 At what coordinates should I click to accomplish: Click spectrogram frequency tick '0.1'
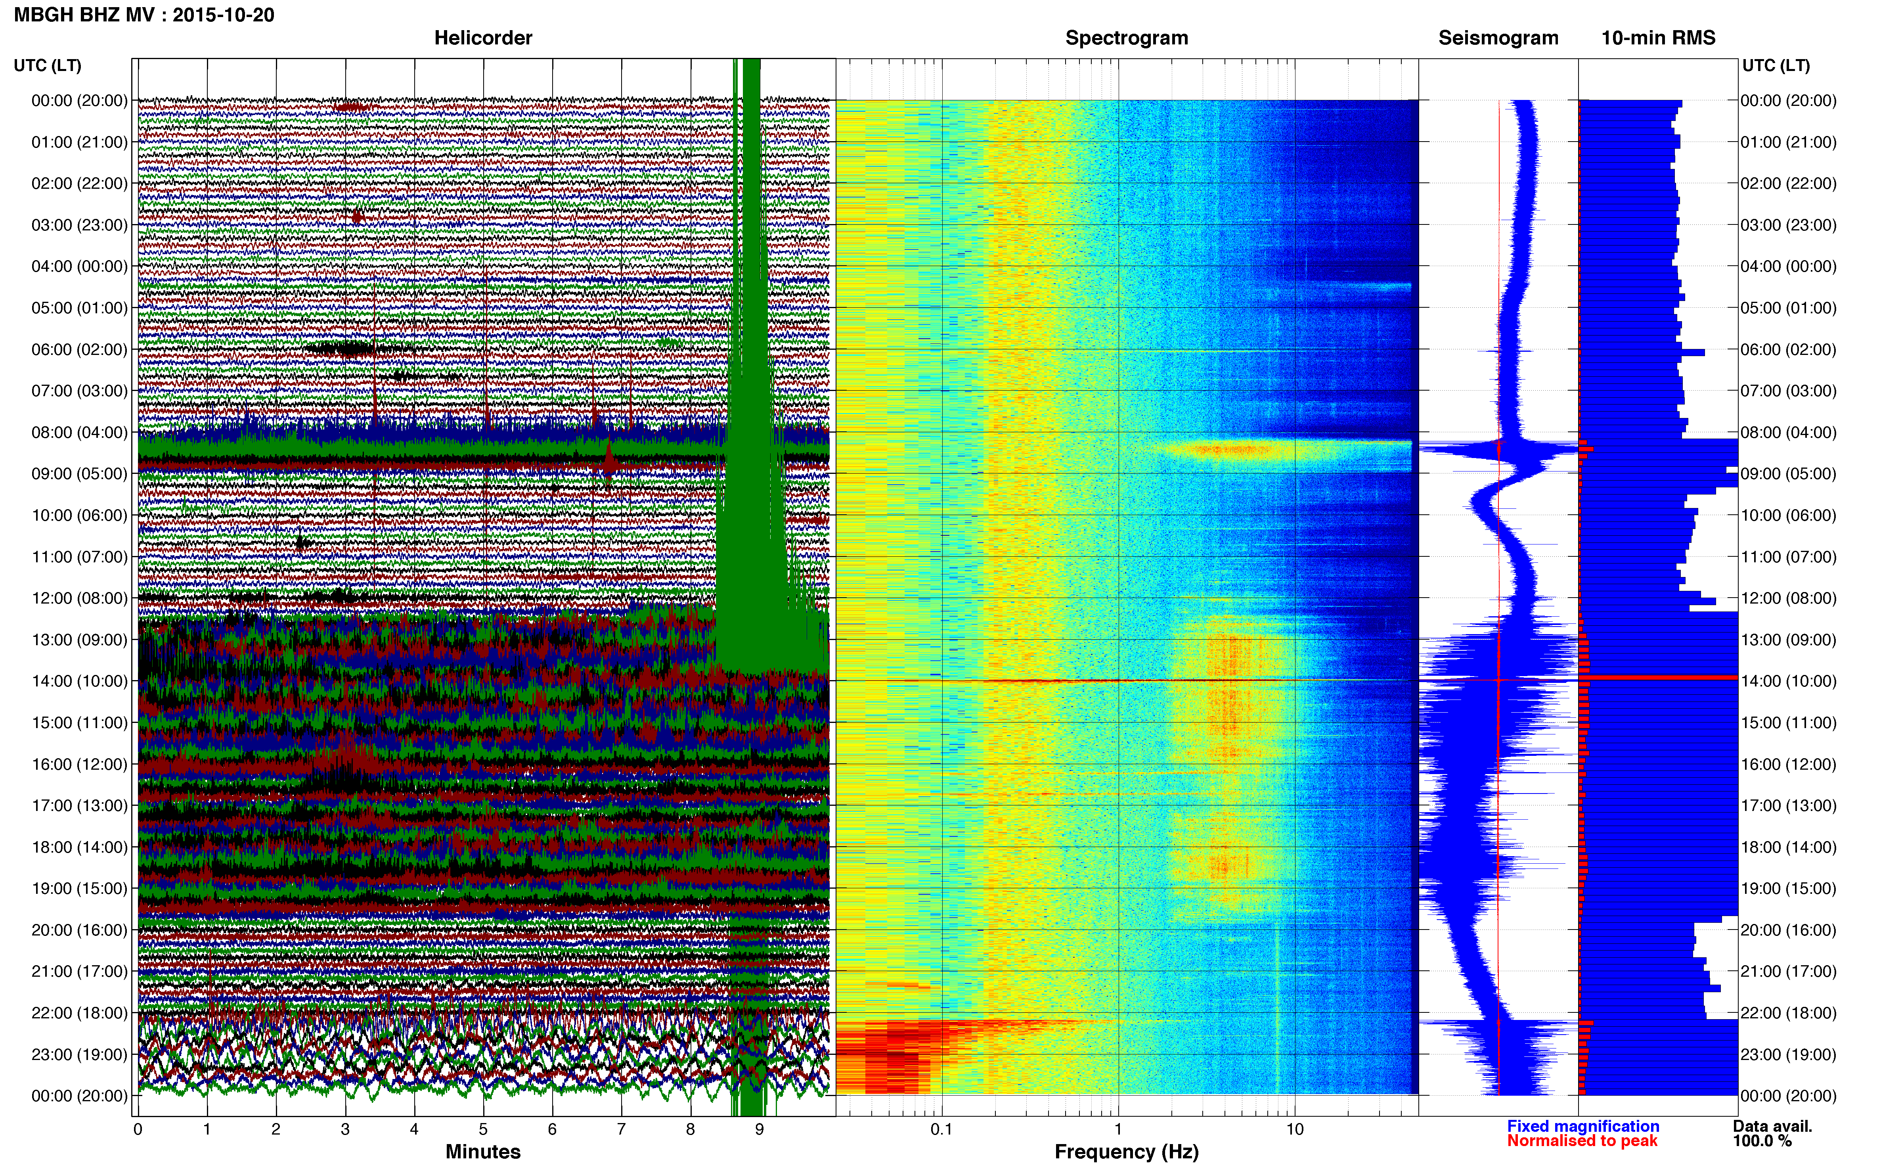[x=941, y=1129]
